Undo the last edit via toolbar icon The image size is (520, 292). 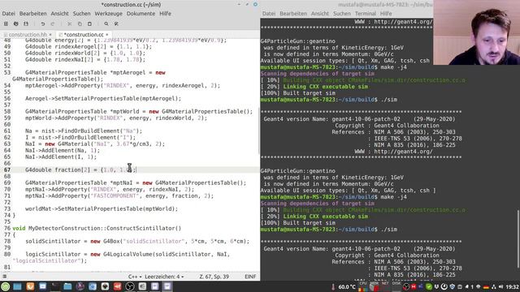(x=43, y=24)
